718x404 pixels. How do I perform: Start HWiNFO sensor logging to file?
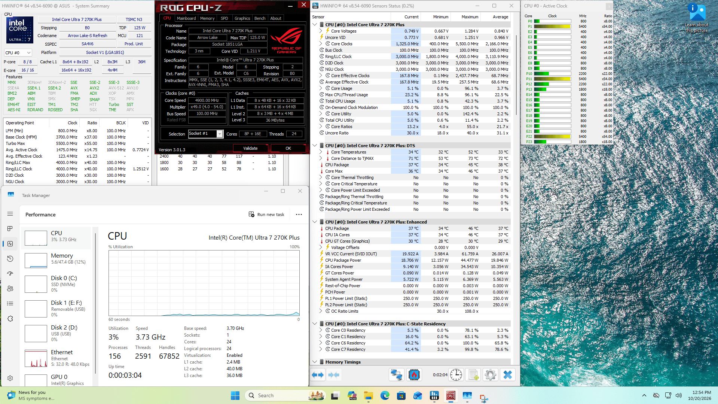pyautogui.click(x=473, y=375)
